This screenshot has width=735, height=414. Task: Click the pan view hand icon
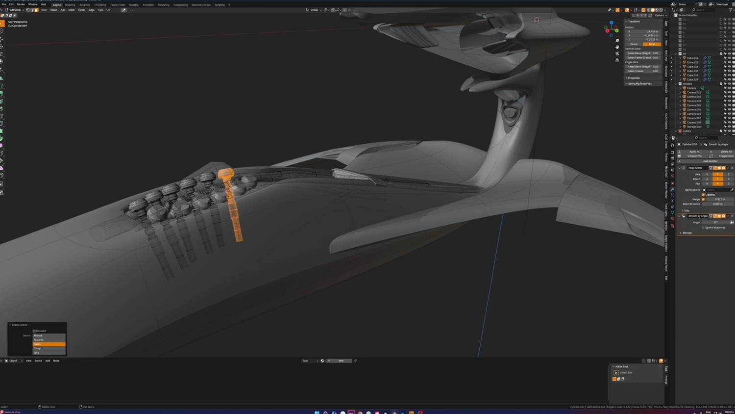pos(617,47)
